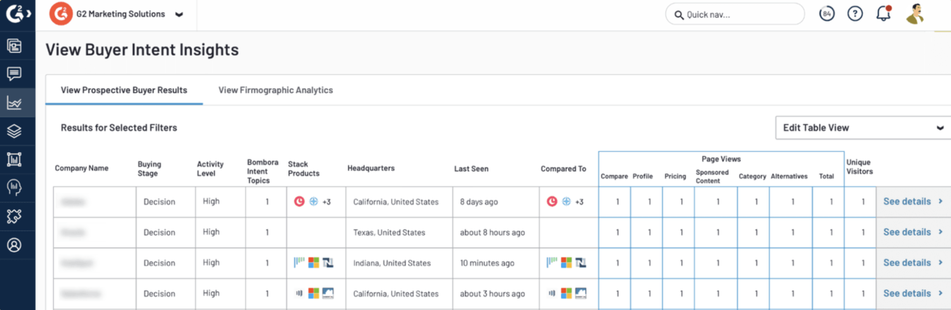
Task: Select the blurred company name in the Texas row
Action: [x=73, y=232]
